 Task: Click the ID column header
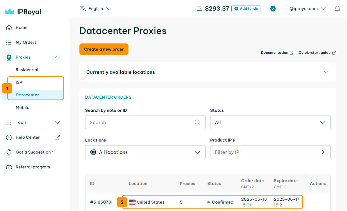(92, 184)
